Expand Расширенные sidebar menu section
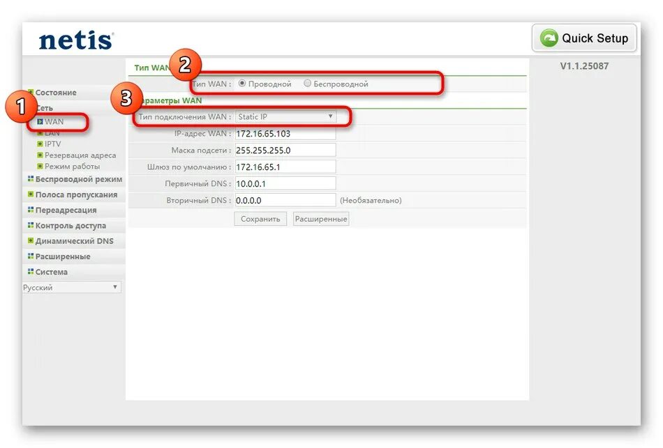Screen dimensions: 663x448 [63, 256]
